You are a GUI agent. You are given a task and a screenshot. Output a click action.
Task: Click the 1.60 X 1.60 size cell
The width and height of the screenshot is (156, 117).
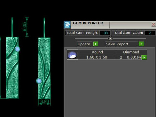(x=97, y=57)
